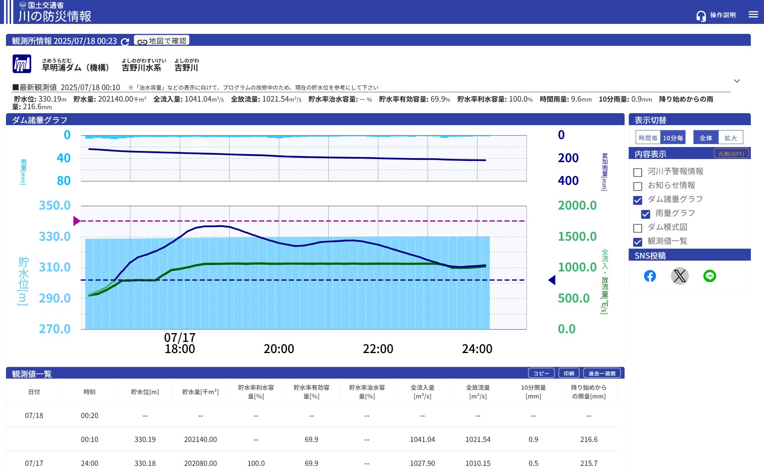
Task: Click the SNS投稿 section header
Action: 689,255
